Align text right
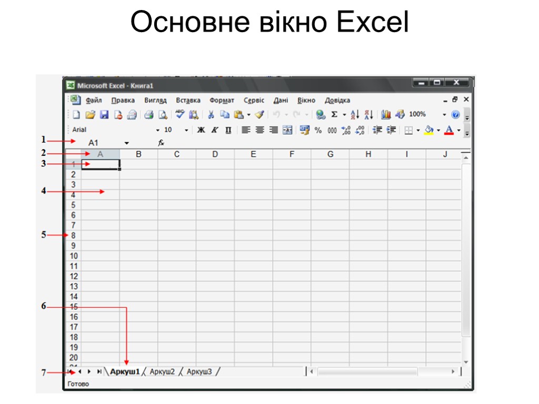539x404 pixels. tap(274, 130)
